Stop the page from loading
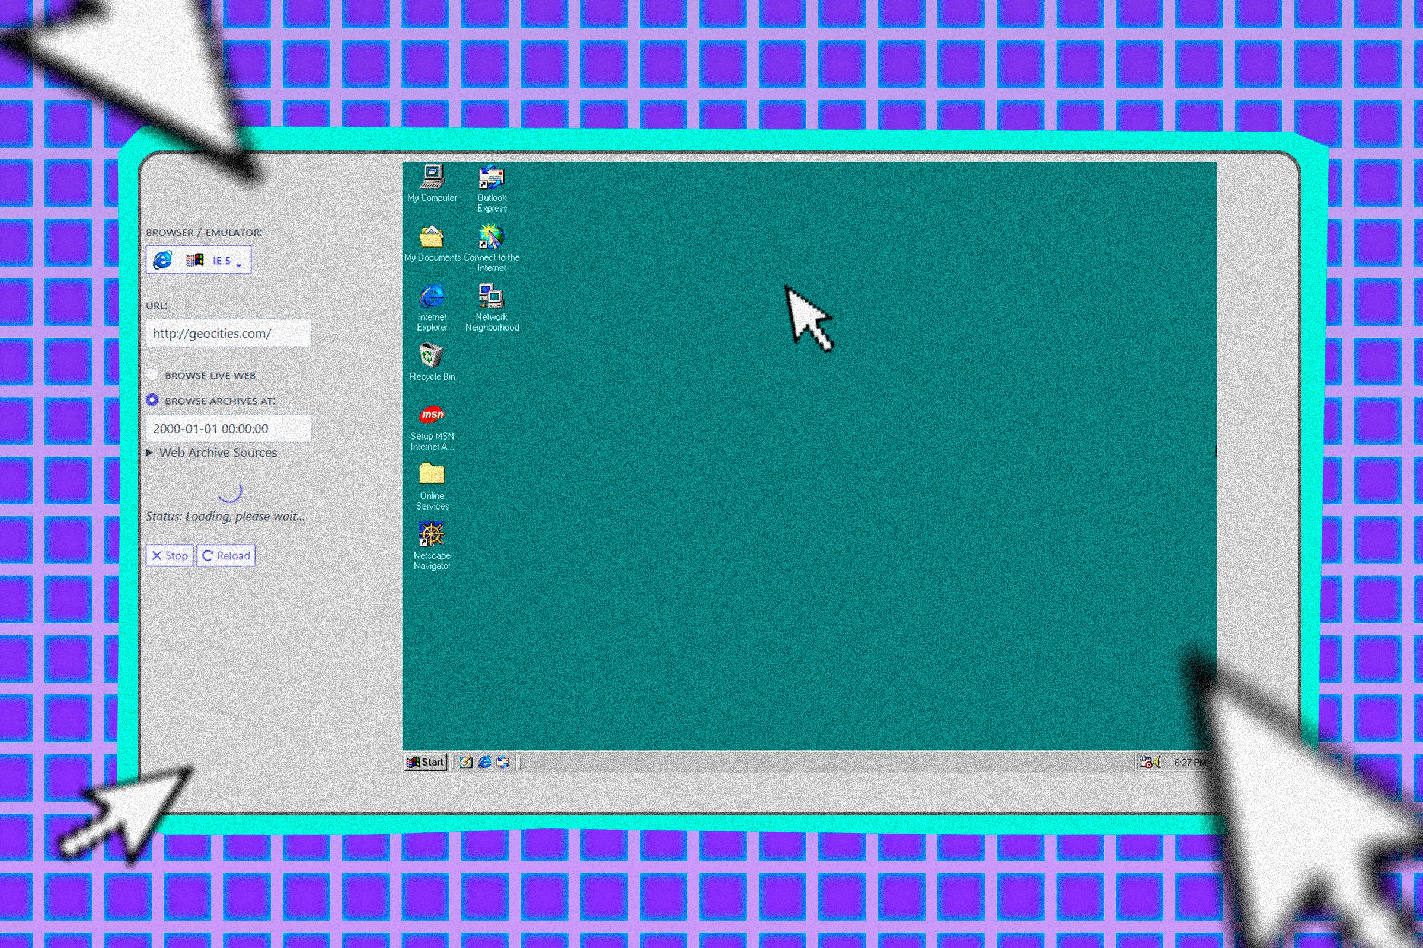This screenshot has width=1423, height=948. [x=170, y=555]
